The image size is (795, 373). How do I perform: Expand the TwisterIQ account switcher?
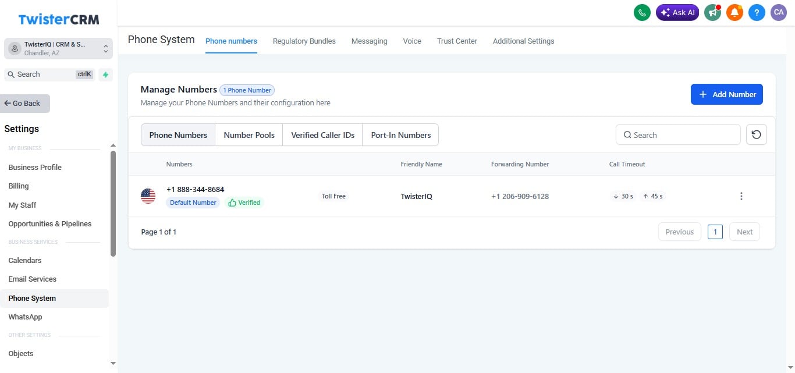58,49
